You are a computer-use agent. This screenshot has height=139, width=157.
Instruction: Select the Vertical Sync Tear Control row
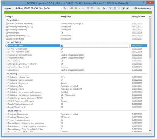[x=76, y=67]
